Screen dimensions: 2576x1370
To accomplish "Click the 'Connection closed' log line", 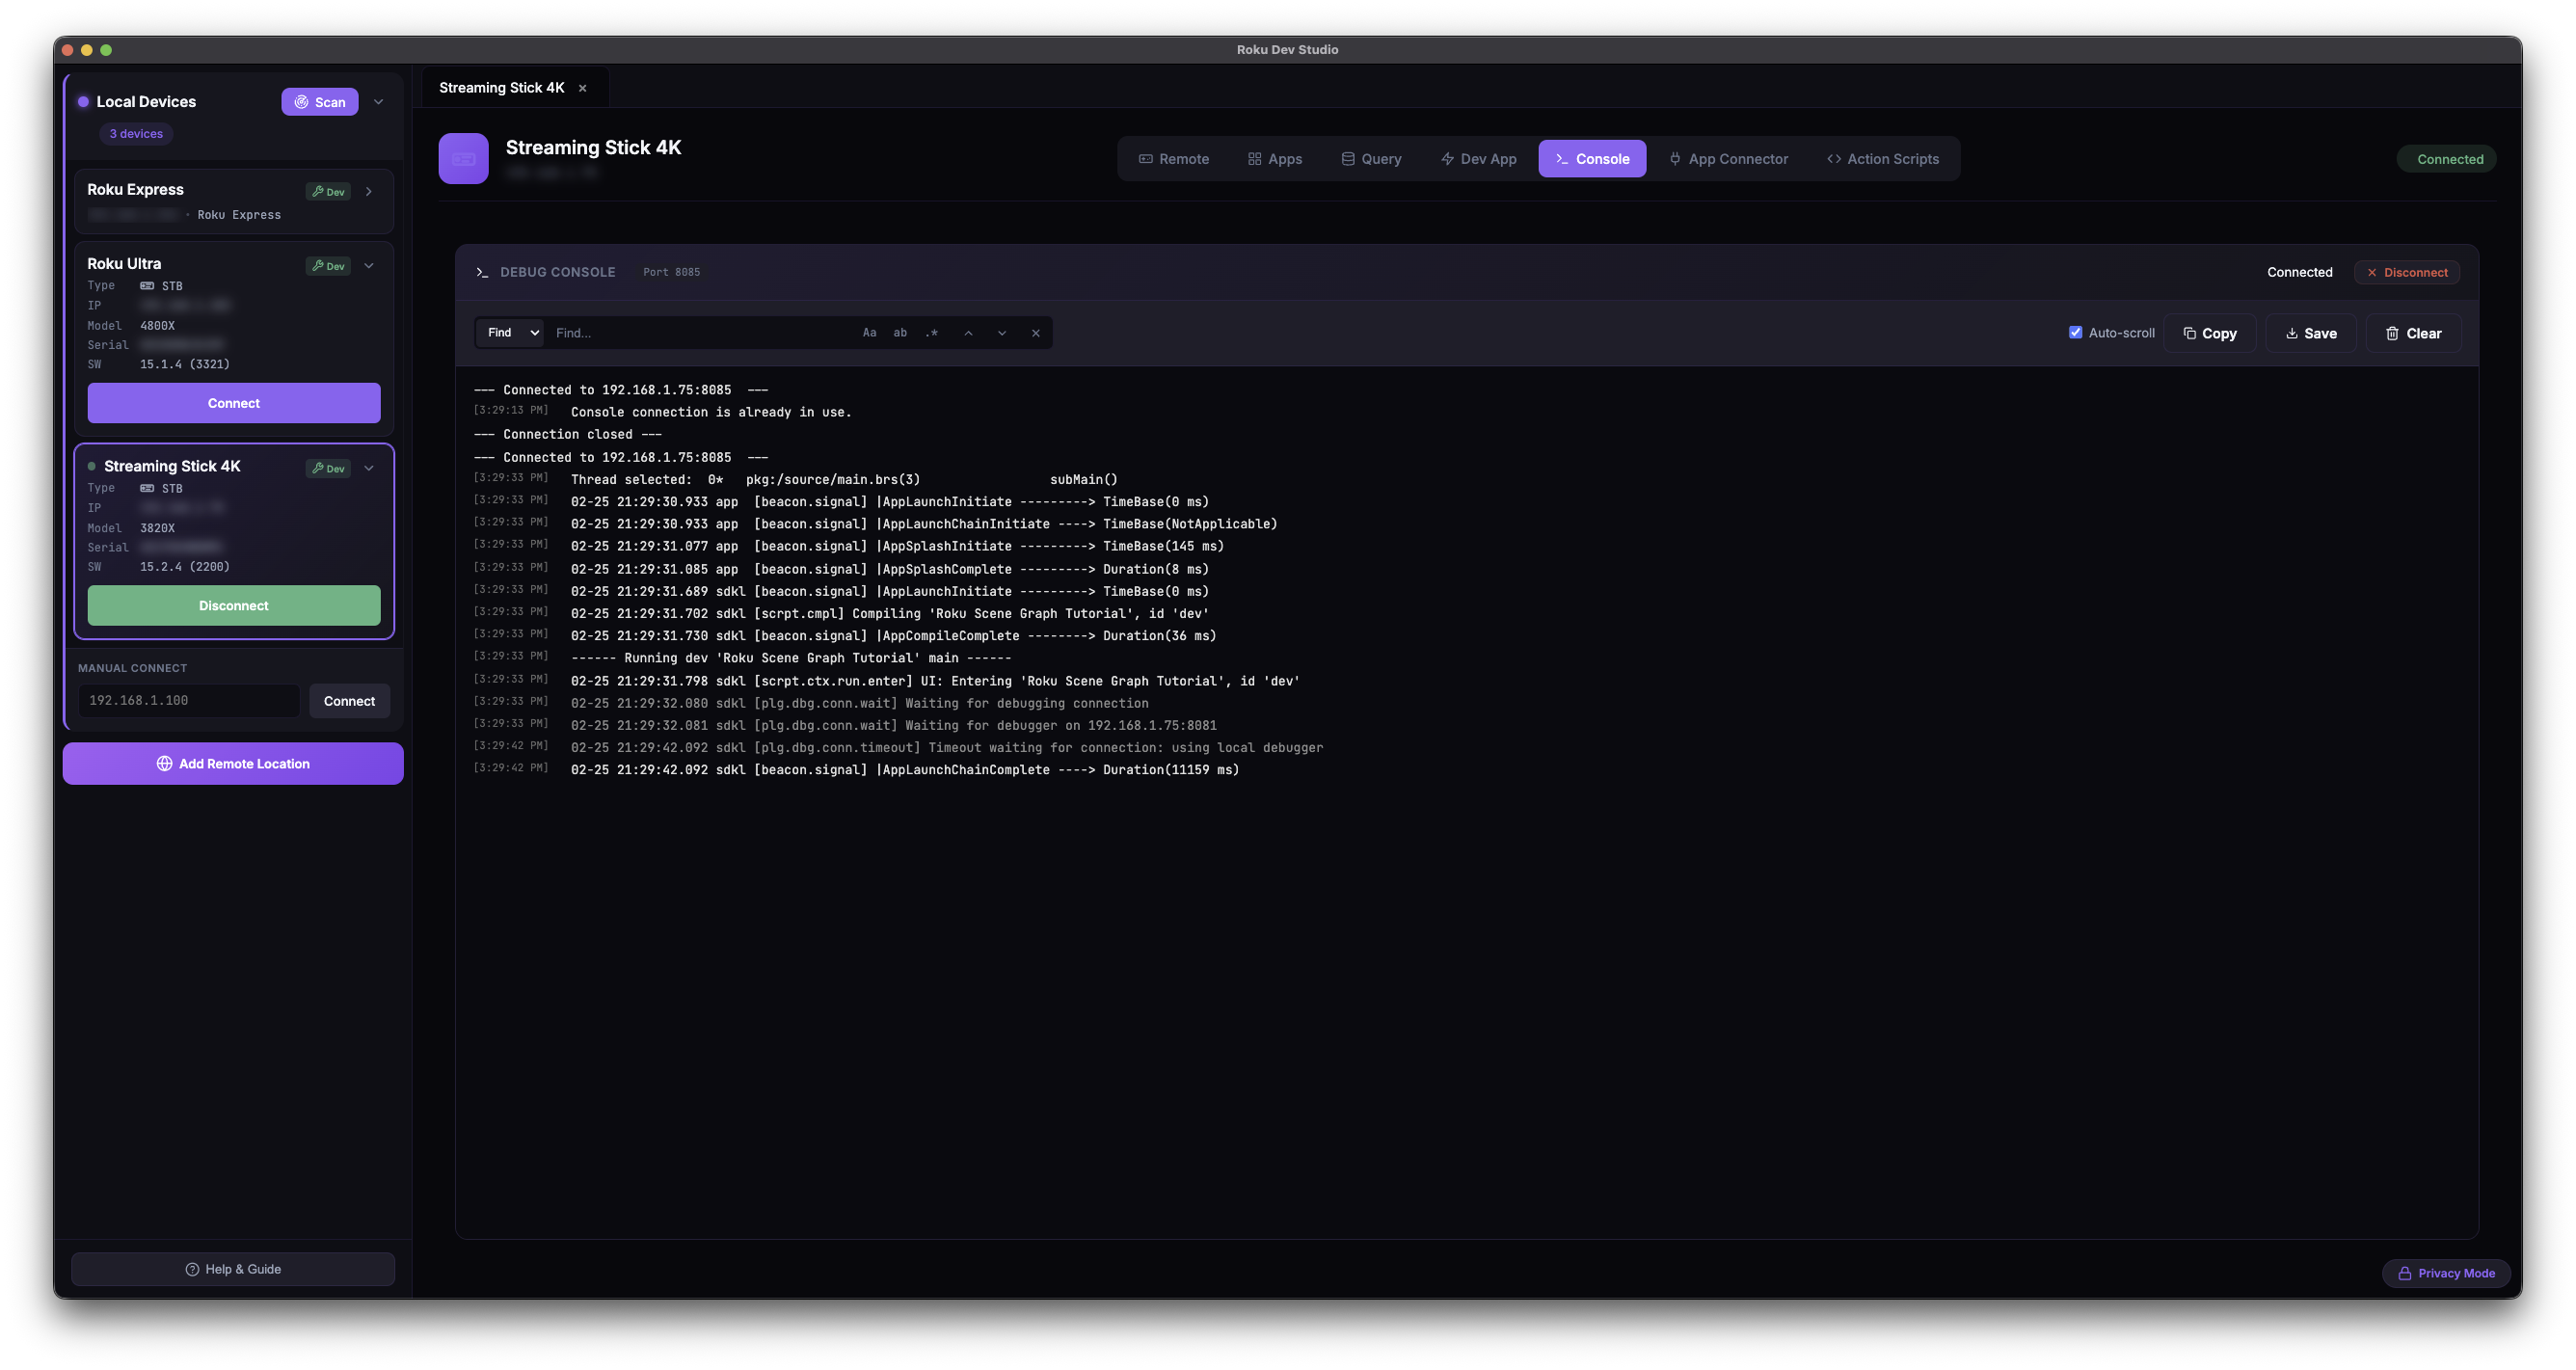I will [568, 434].
